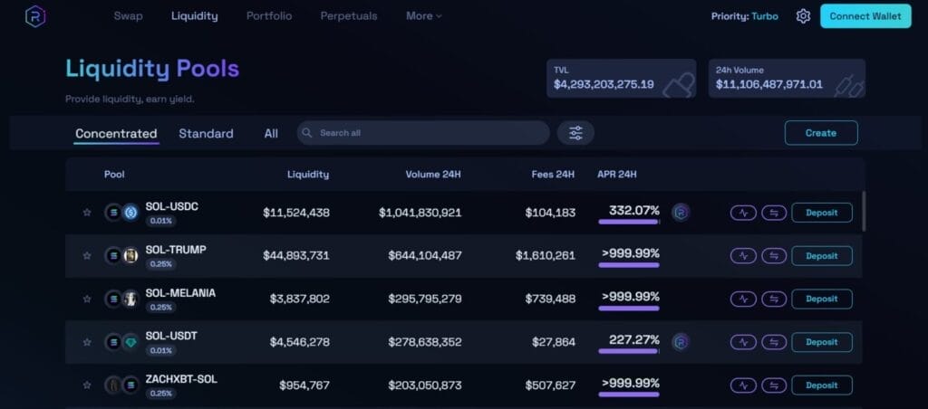Favorite the SOL-USDC pool star
Viewport: 928px width, 409px height.
(x=87, y=212)
